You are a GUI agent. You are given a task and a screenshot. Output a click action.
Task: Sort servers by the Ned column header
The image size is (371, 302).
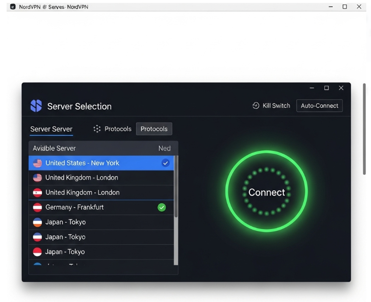pos(164,148)
